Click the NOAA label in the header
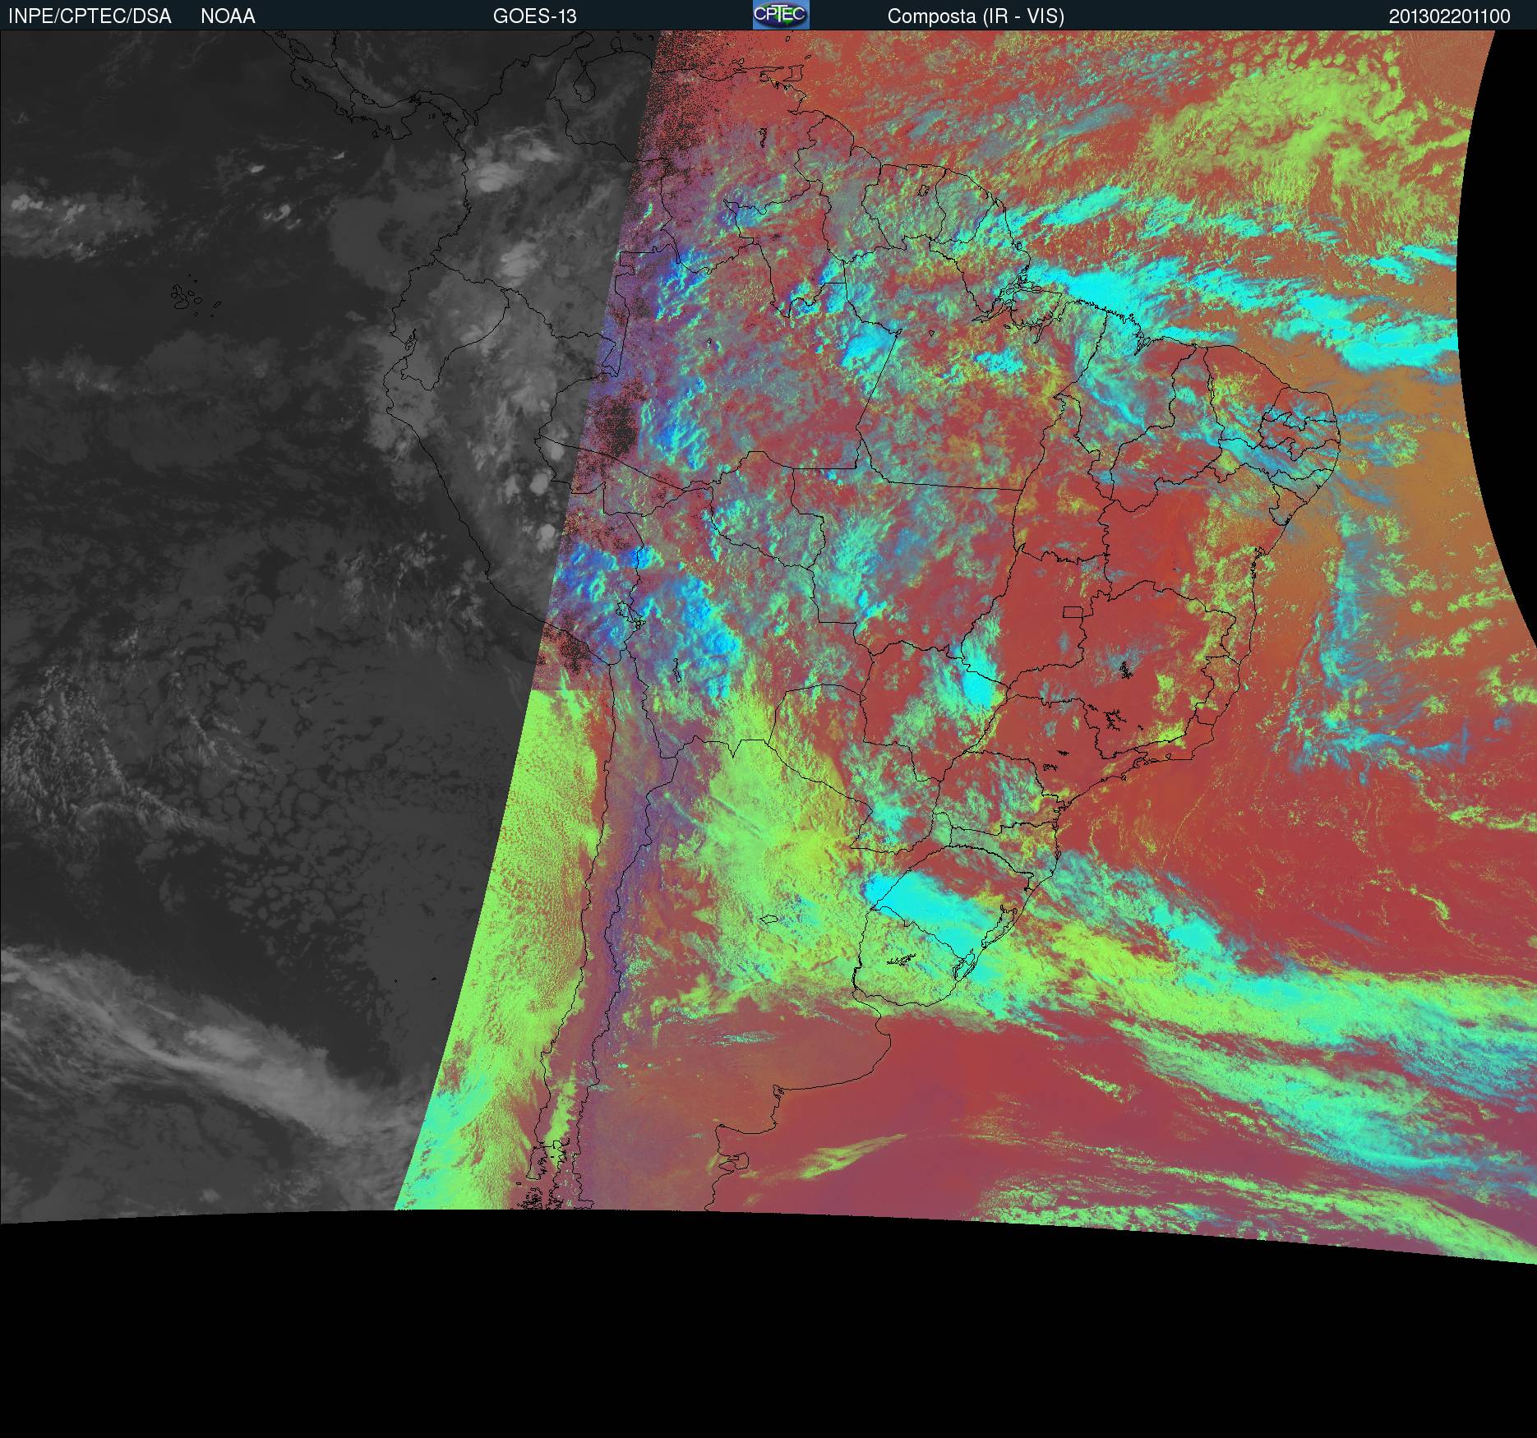Image resolution: width=1537 pixels, height=1438 pixels. pos(228,16)
